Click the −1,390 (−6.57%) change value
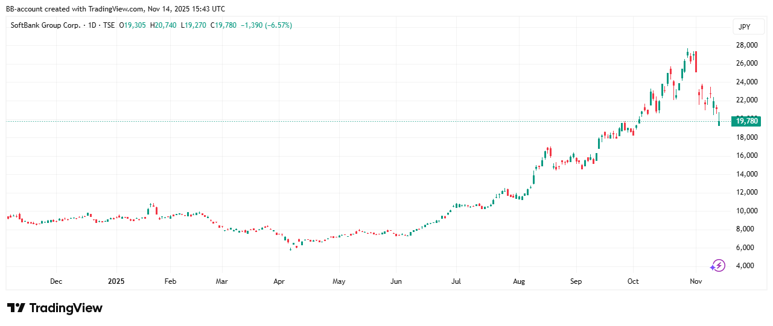 266,25
